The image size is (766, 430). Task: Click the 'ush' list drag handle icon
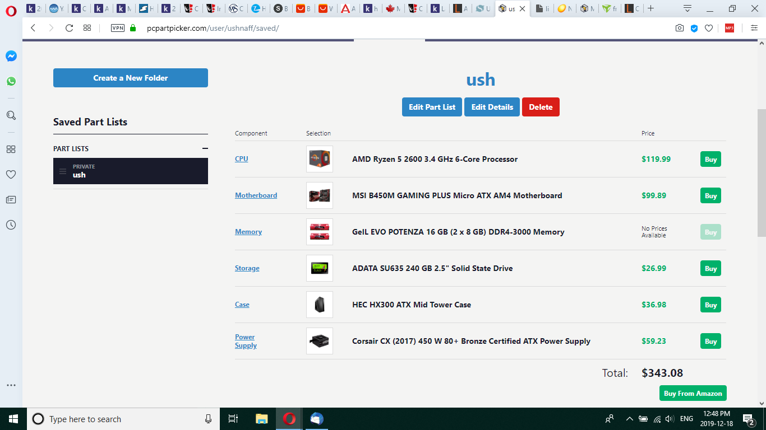[x=63, y=171]
